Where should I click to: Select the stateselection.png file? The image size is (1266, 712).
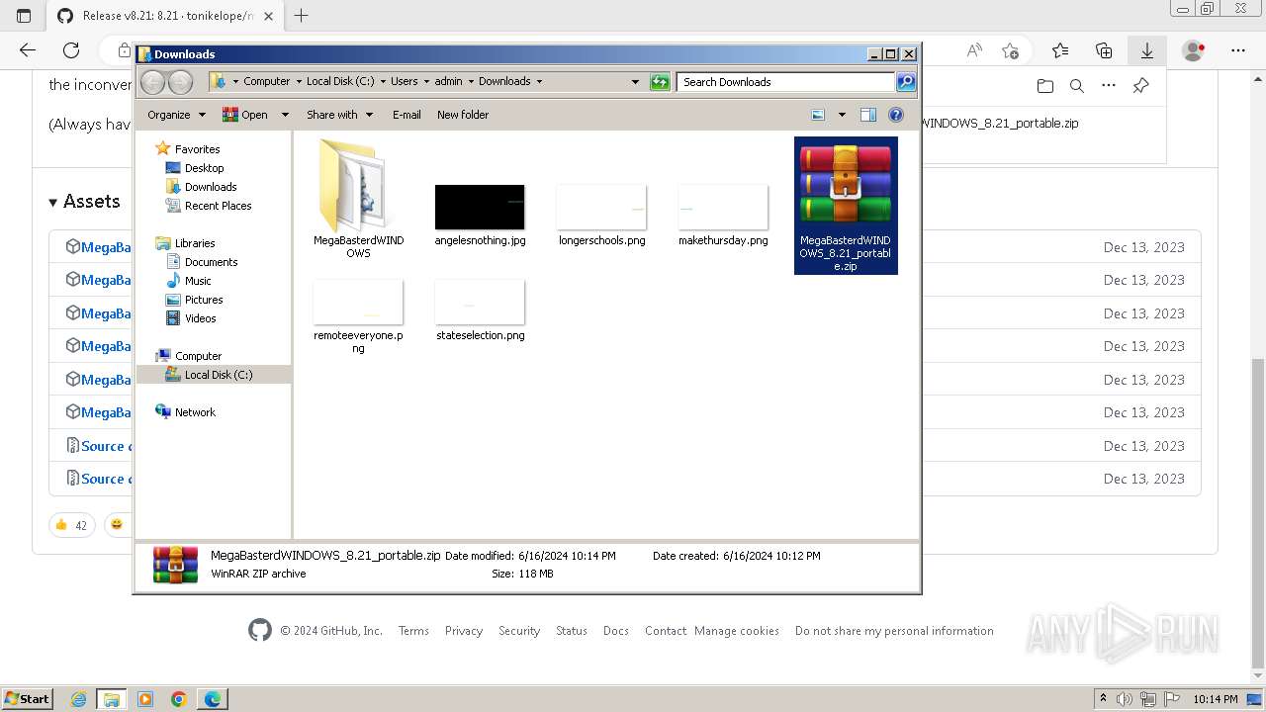[480, 302]
